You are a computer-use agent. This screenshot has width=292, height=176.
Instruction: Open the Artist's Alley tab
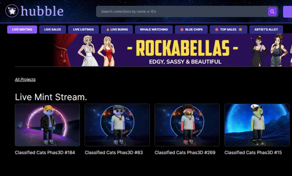(266, 30)
